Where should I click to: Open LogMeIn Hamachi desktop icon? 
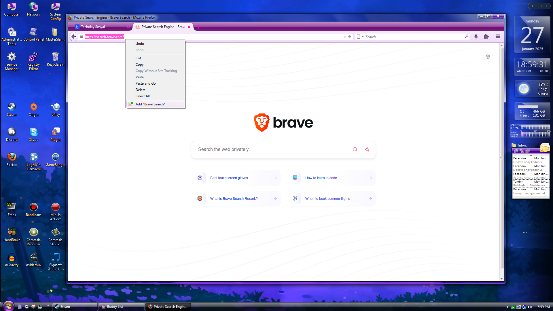pyautogui.click(x=34, y=162)
